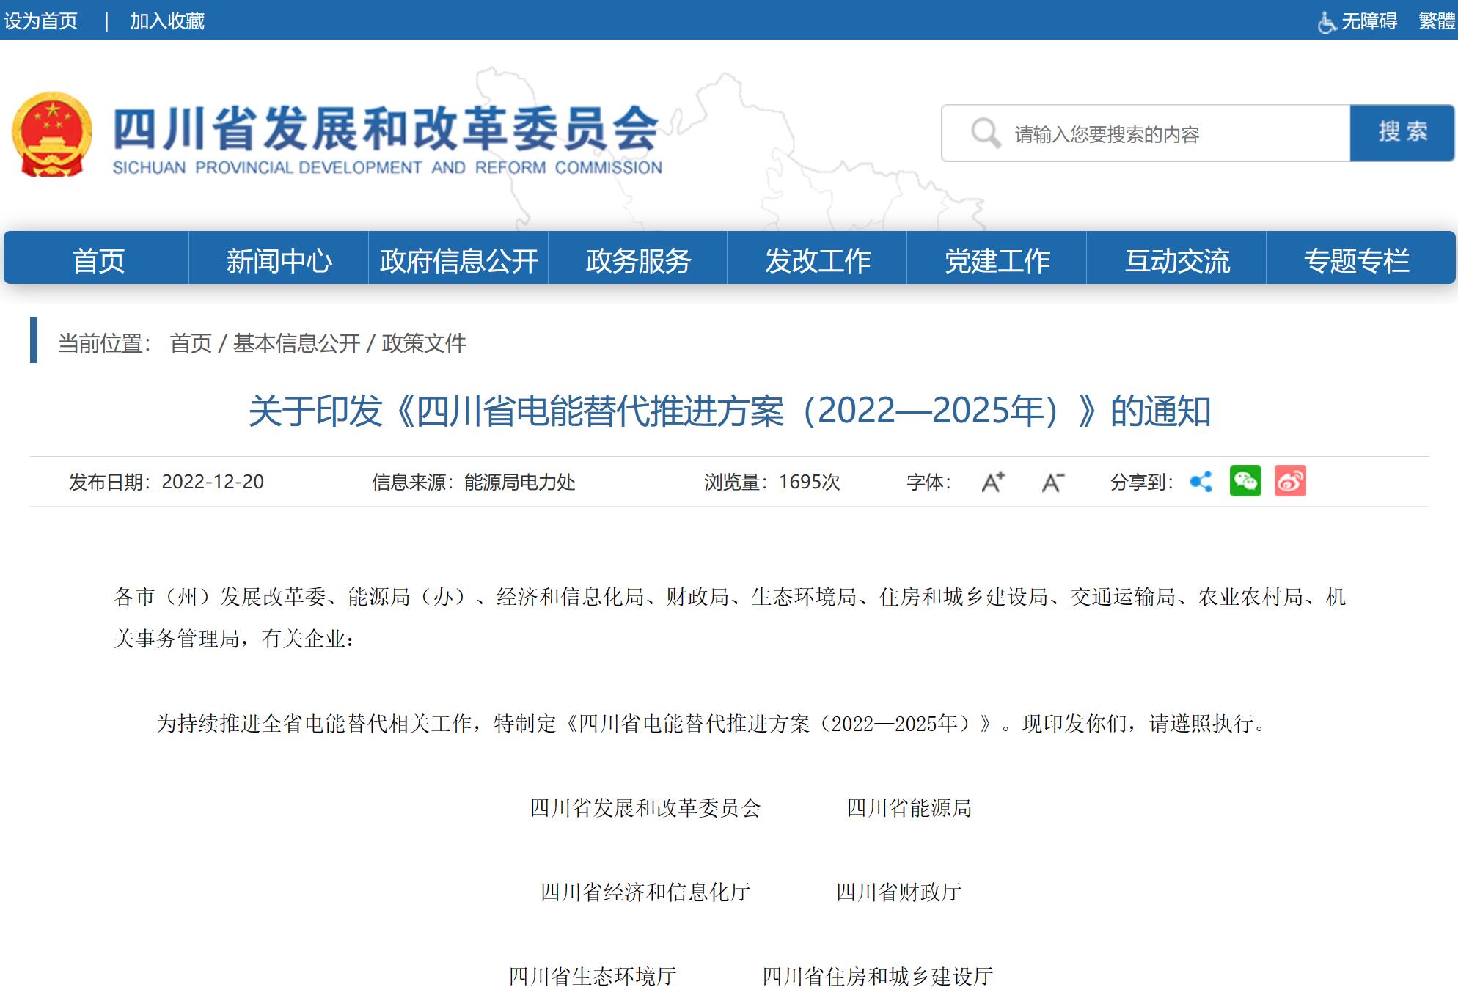Click signatory 四川省住房和城乡建设厅
Image resolution: width=1458 pixels, height=998 pixels.
coord(878,977)
